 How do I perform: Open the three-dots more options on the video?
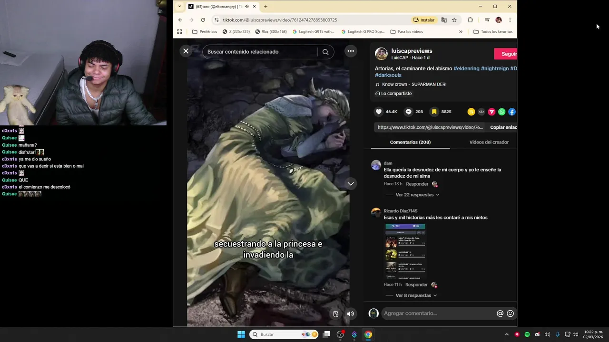[351, 51]
